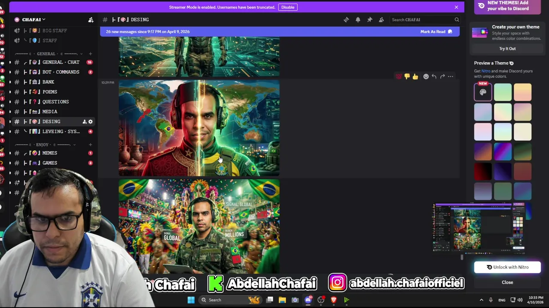Create invite icon on DESING channel
Screen dimensions: 549x308
(x=84, y=121)
